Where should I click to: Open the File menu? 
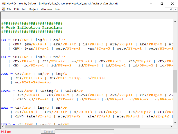tap(9, 9)
